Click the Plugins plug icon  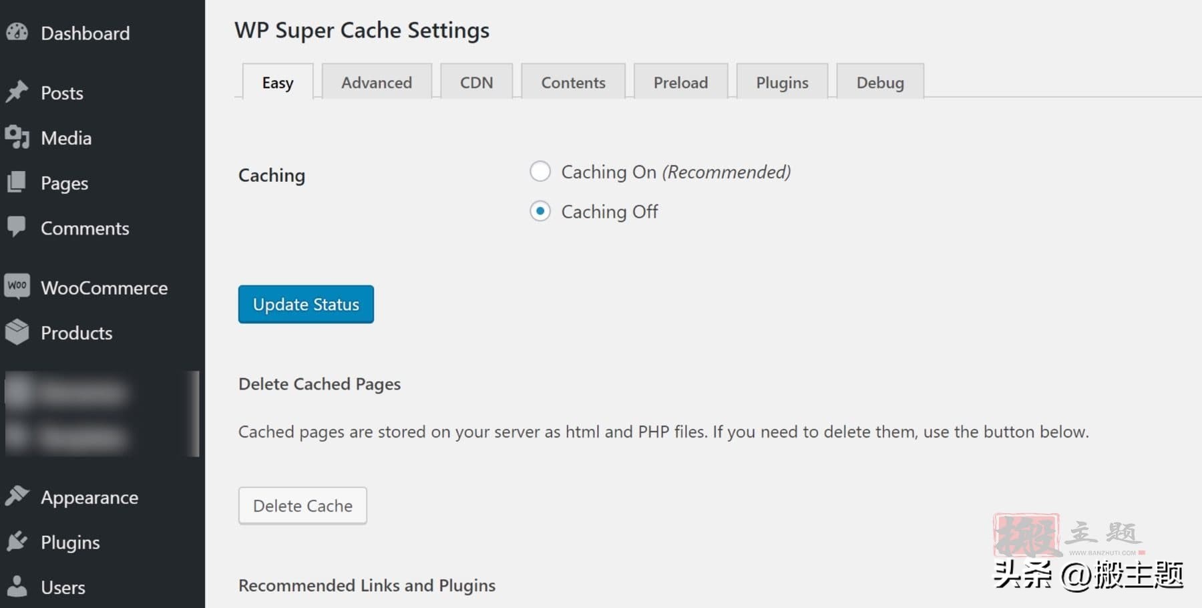point(17,541)
